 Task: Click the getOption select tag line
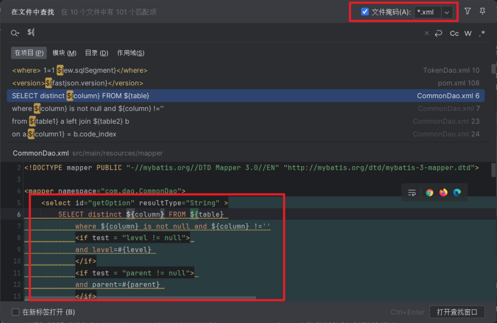(x=135, y=203)
